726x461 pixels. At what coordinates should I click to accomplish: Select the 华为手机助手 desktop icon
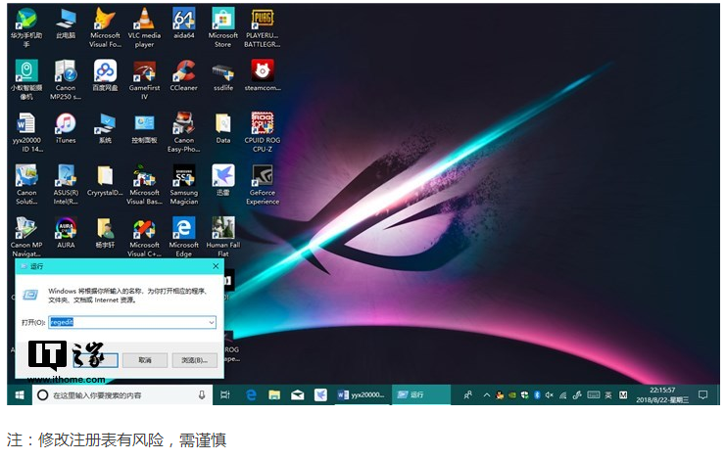26,27
